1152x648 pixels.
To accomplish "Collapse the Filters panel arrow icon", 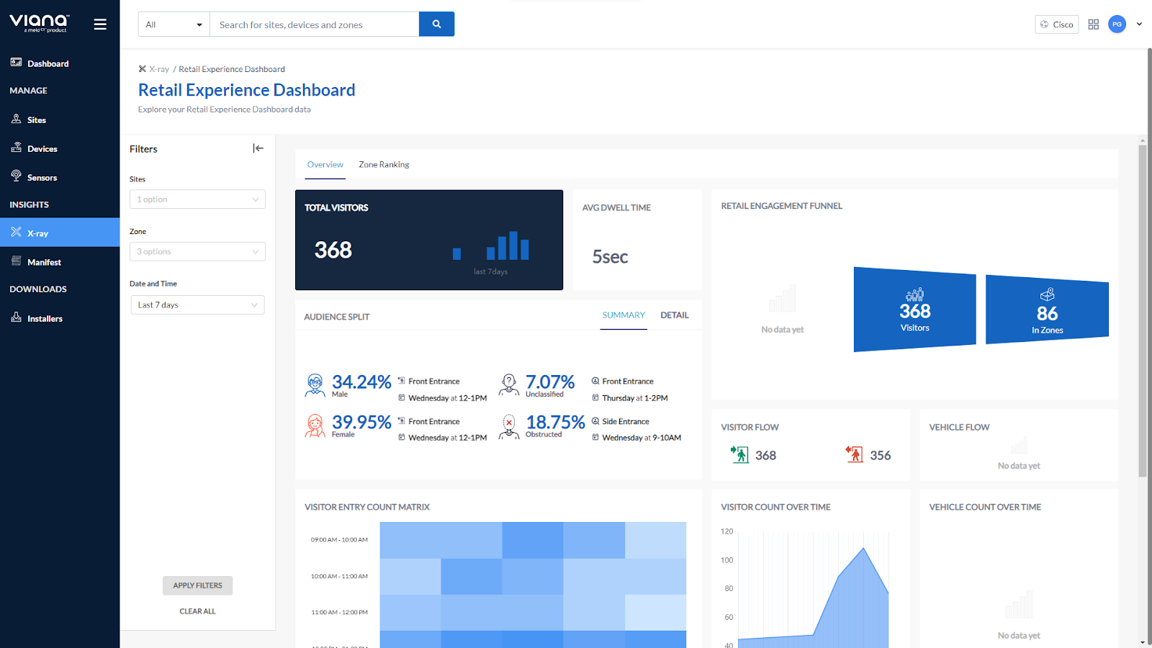I will [x=258, y=148].
